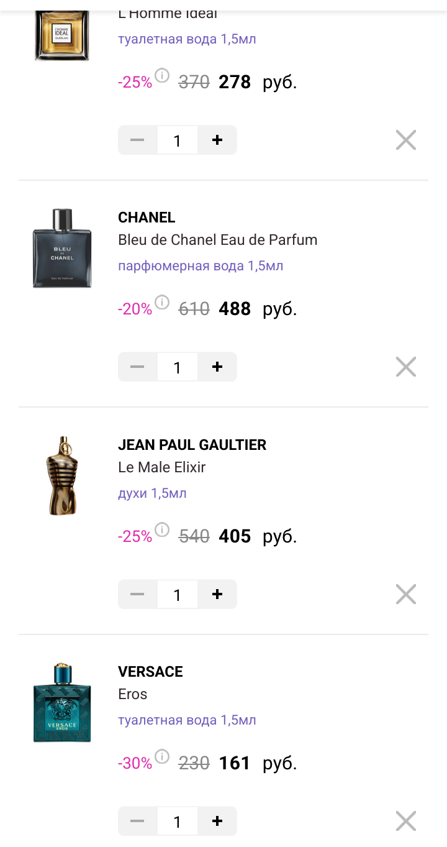The image size is (447, 847).
Task: View discount info icon for Versace Eros
Action: 162,757
